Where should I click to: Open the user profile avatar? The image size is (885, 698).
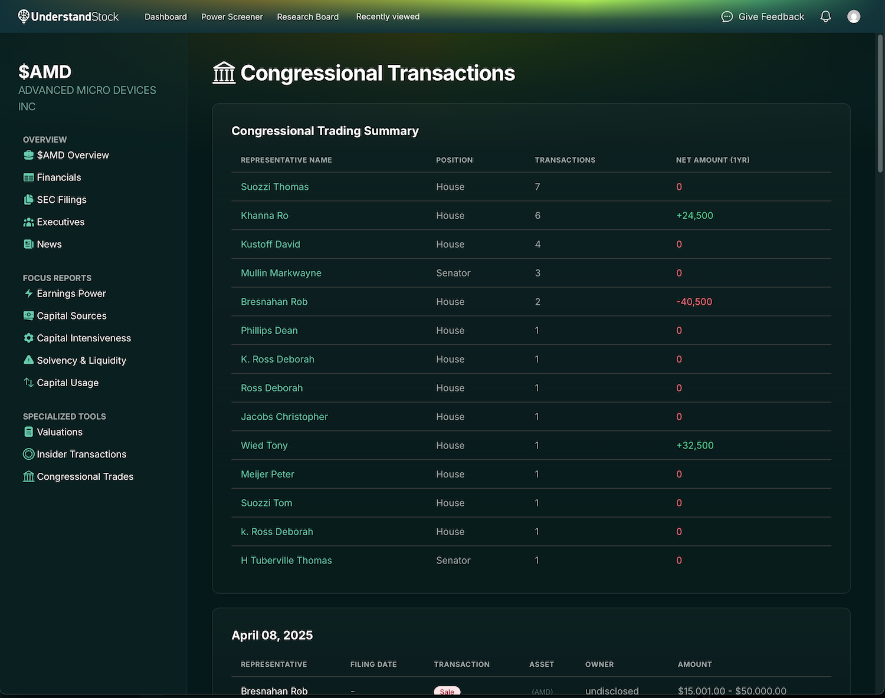[854, 17]
